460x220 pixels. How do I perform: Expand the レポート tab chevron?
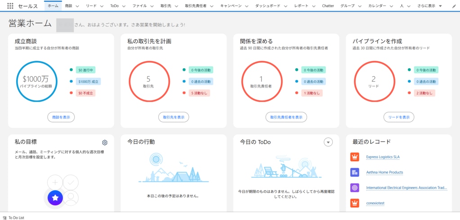point(313,6)
